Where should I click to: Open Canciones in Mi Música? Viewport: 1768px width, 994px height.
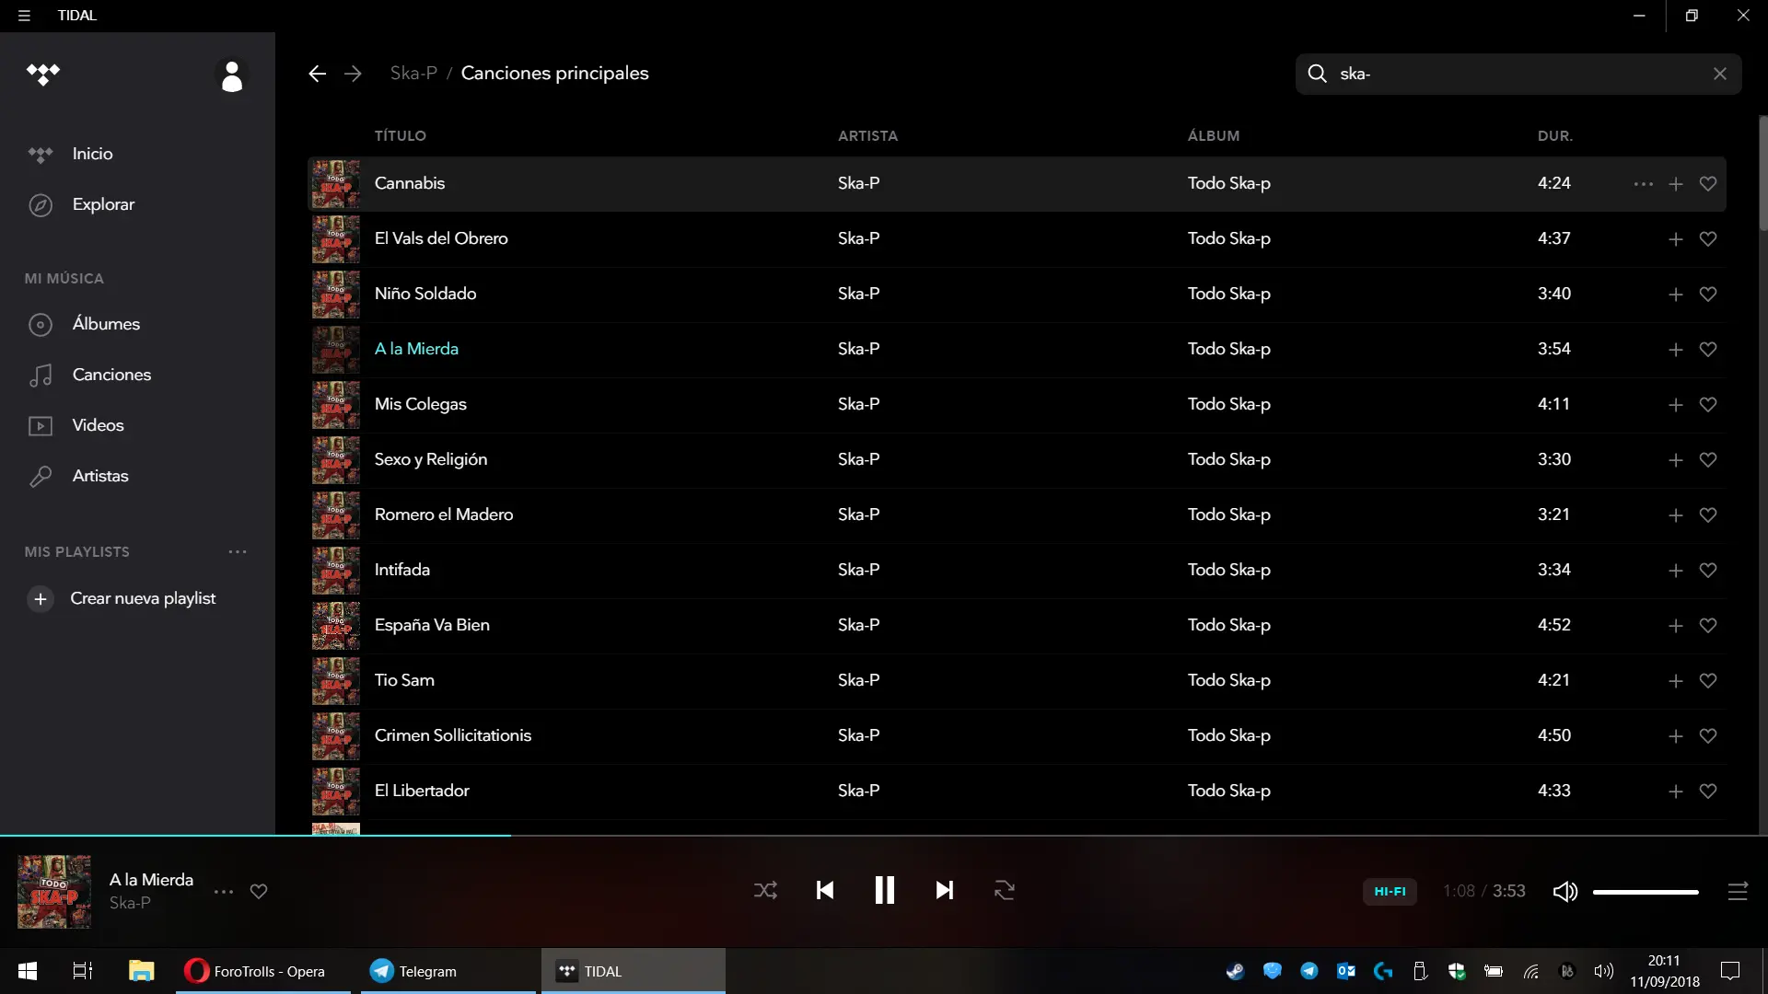pos(111,375)
